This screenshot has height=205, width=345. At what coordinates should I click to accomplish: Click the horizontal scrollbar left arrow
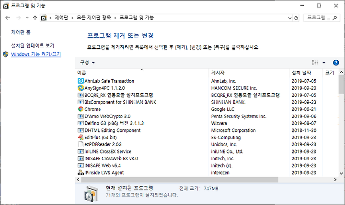pyautogui.click(x=78, y=180)
